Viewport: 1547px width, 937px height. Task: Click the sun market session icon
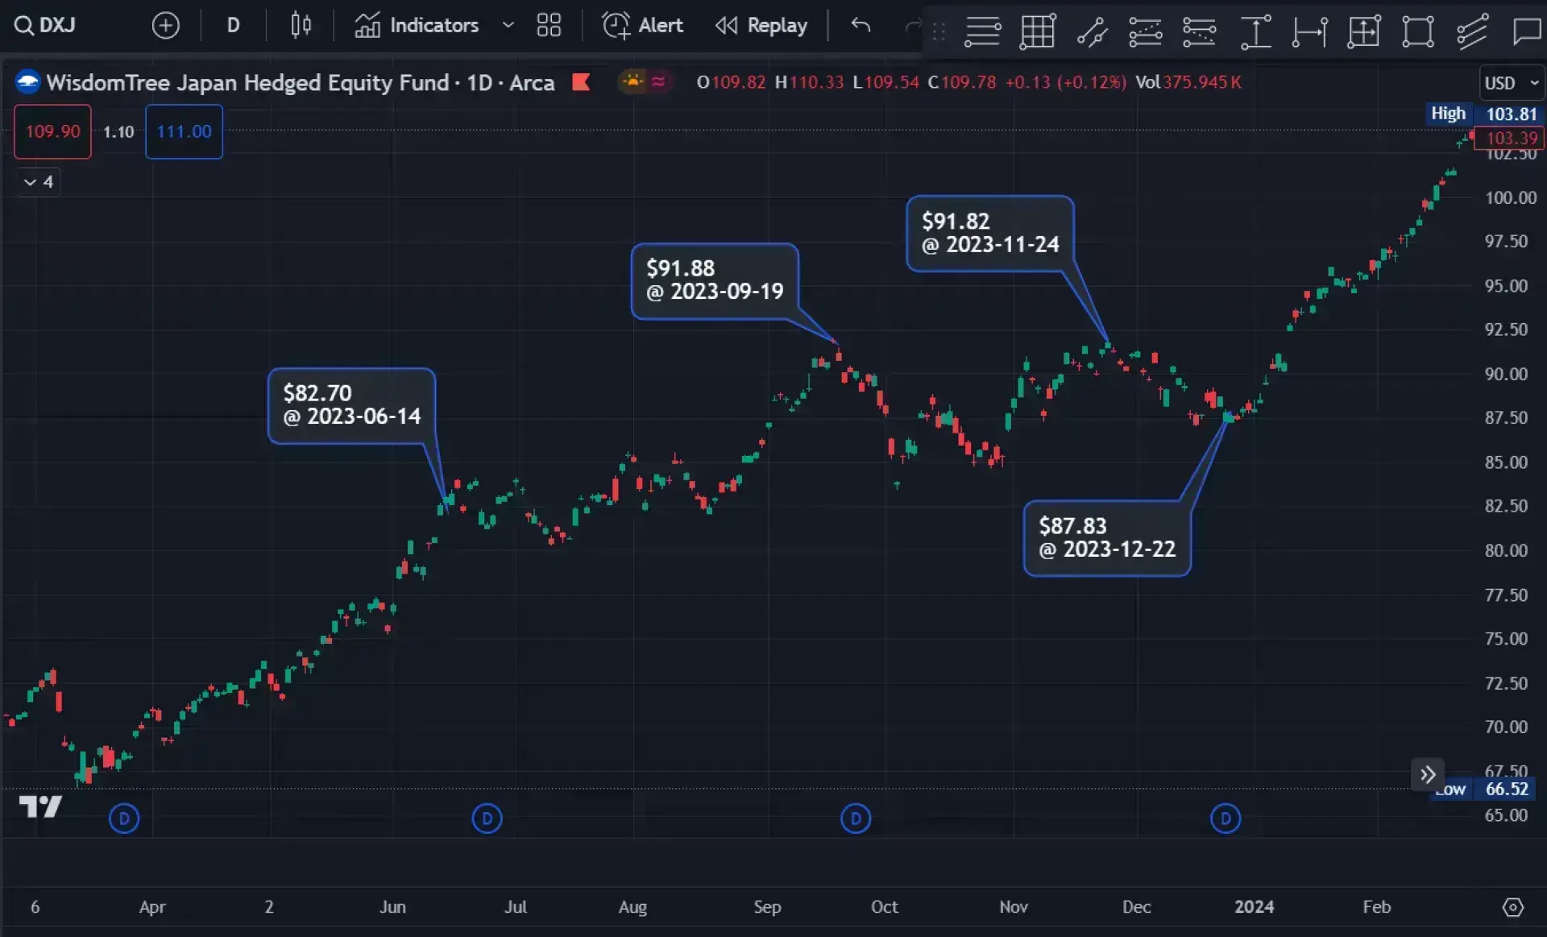coord(633,81)
